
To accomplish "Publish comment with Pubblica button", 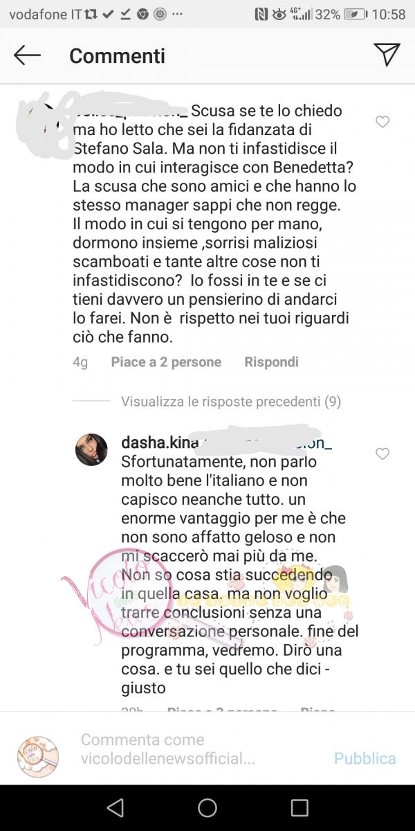I will click(x=365, y=758).
